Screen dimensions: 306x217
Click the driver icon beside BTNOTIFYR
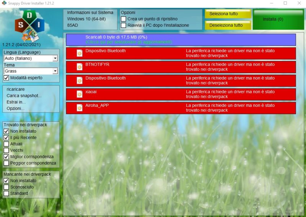click(79, 67)
